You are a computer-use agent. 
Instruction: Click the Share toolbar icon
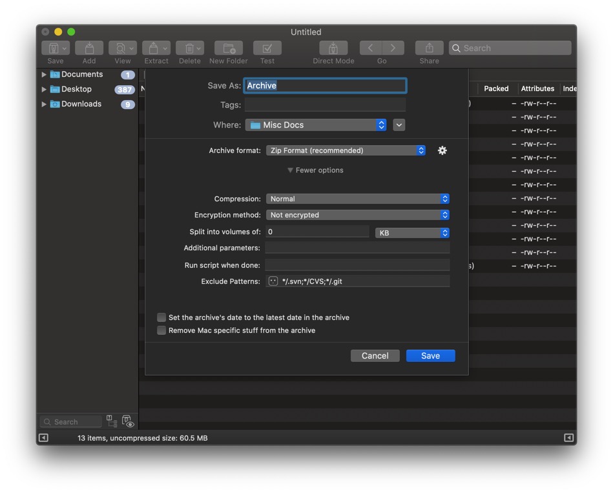click(430, 48)
